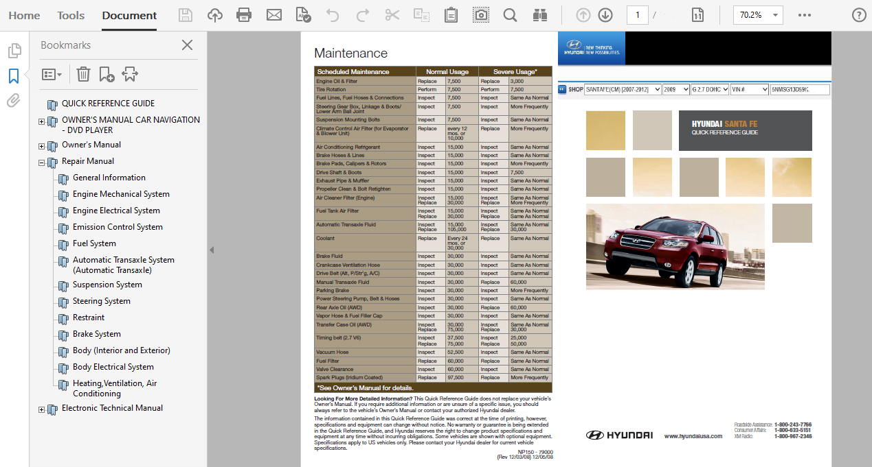Undo the last action
The width and height of the screenshot is (872, 467).
pyautogui.click(x=333, y=14)
